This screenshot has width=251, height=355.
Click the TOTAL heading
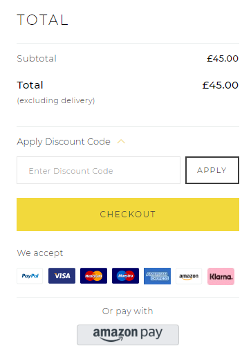pyautogui.click(x=42, y=20)
